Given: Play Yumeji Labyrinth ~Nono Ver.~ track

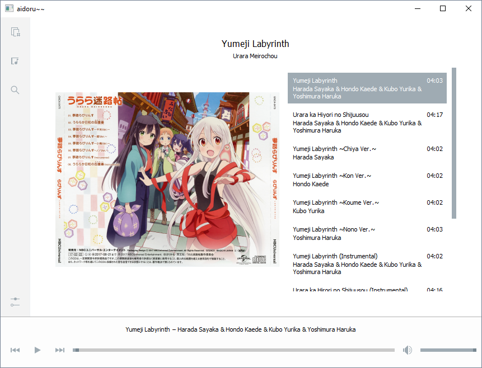Looking at the screenshot, I should [x=367, y=234].
